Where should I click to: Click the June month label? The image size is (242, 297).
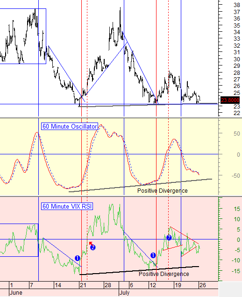click(x=16, y=293)
